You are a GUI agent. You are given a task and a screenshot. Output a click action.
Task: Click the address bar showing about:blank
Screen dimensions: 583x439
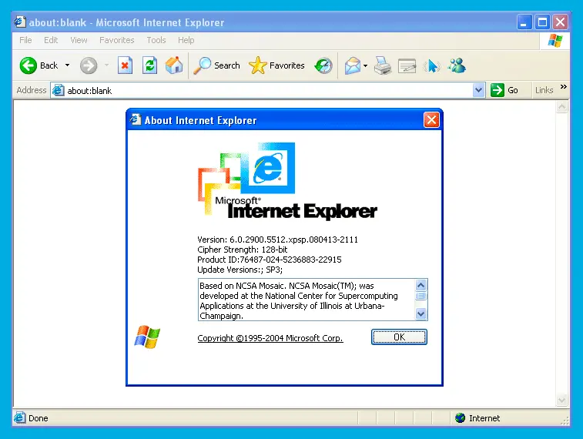[x=268, y=90]
